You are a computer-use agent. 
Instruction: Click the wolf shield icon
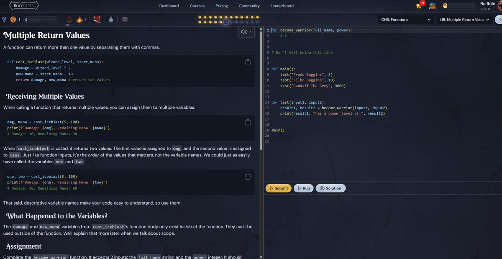pyautogui.click(x=4, y=20)
